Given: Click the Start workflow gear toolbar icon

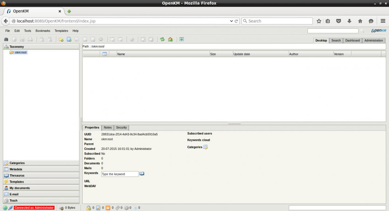Looking at the screenshot, I should (132, 39).
